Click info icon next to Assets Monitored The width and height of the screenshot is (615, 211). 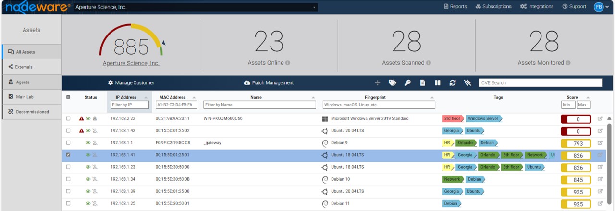click(x=568, y=63)
